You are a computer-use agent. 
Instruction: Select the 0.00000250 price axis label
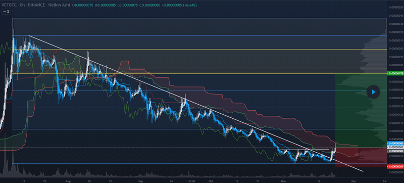396,8
